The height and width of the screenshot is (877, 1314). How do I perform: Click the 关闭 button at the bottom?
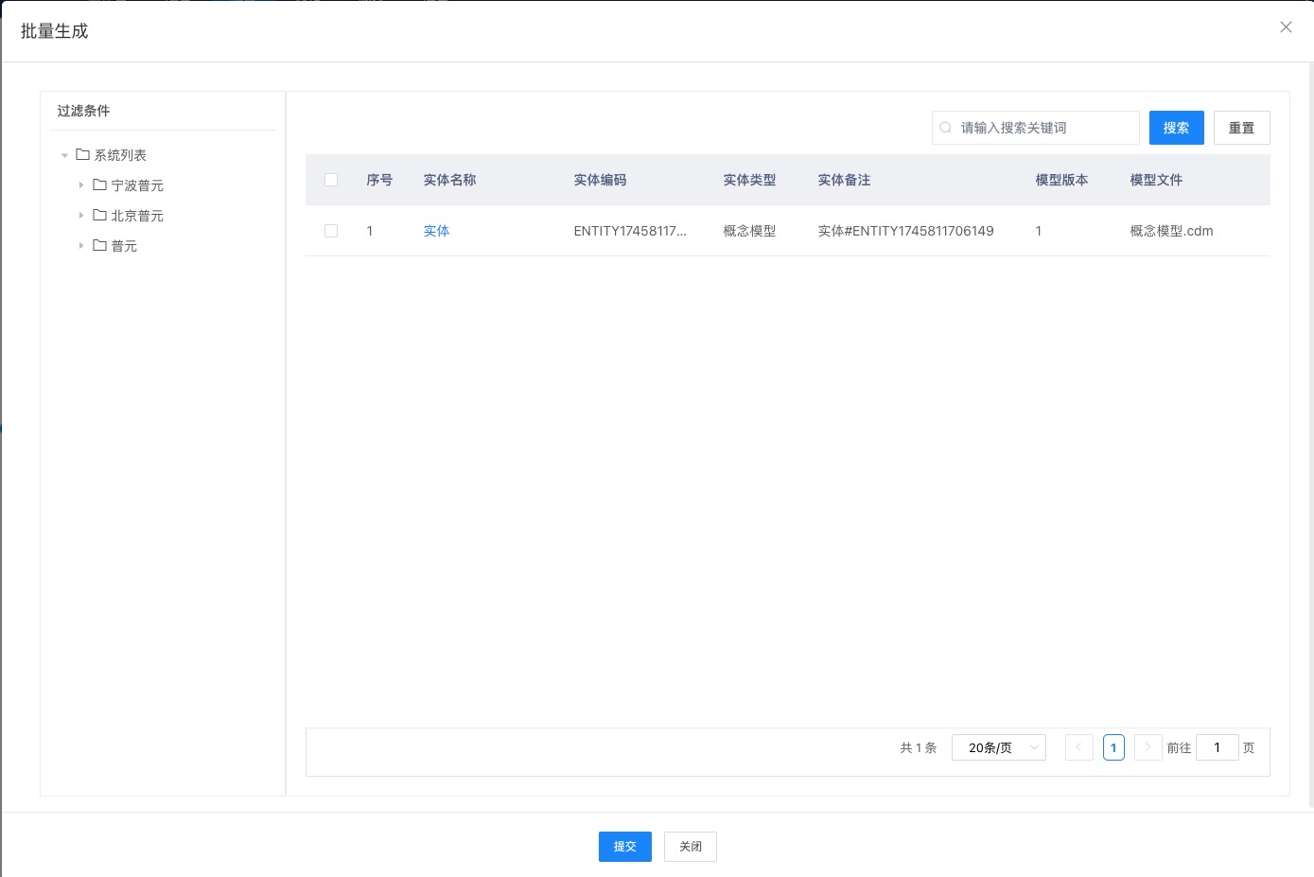[690, 846]
